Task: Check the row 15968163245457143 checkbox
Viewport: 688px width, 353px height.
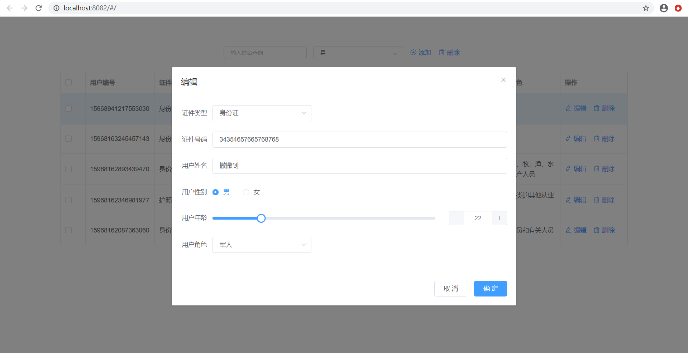Action: [x=68, y=138]
